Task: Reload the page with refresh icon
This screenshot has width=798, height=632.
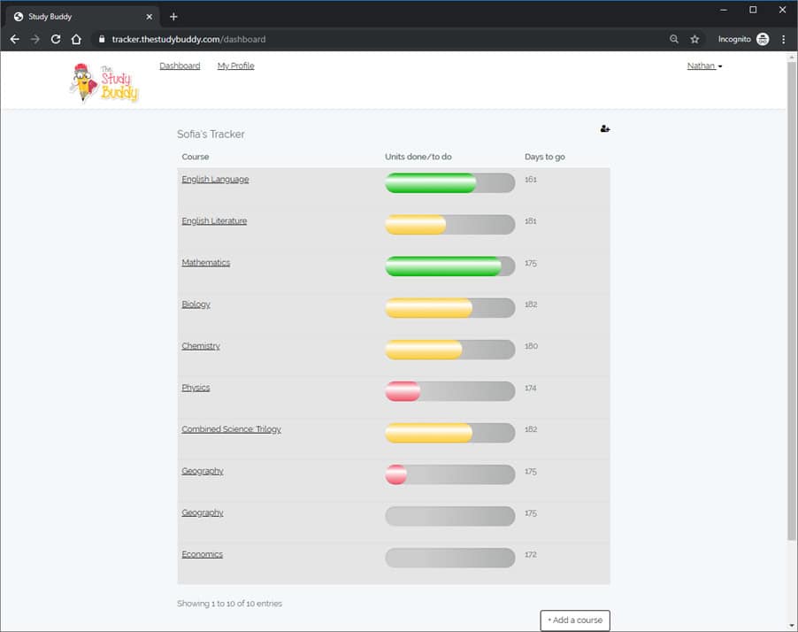Action: pos(56,39)
